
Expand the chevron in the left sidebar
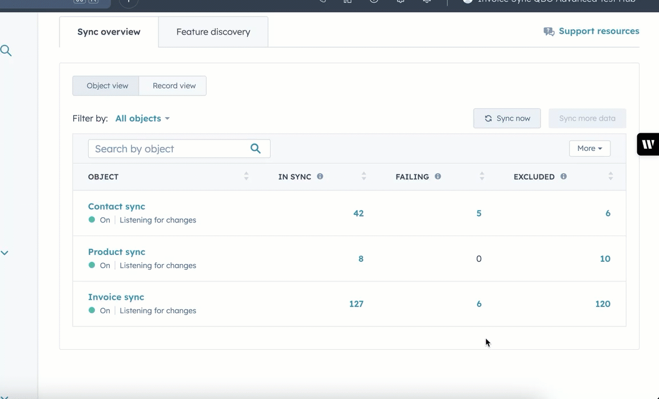[x=5, y=253]
